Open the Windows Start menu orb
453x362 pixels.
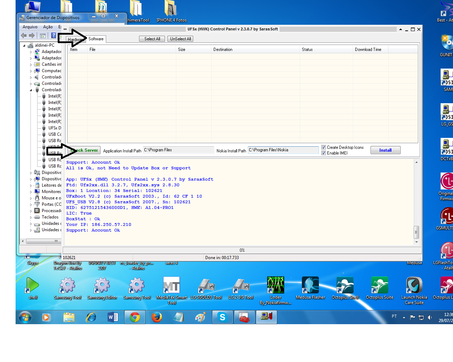[x=25, y=317]
